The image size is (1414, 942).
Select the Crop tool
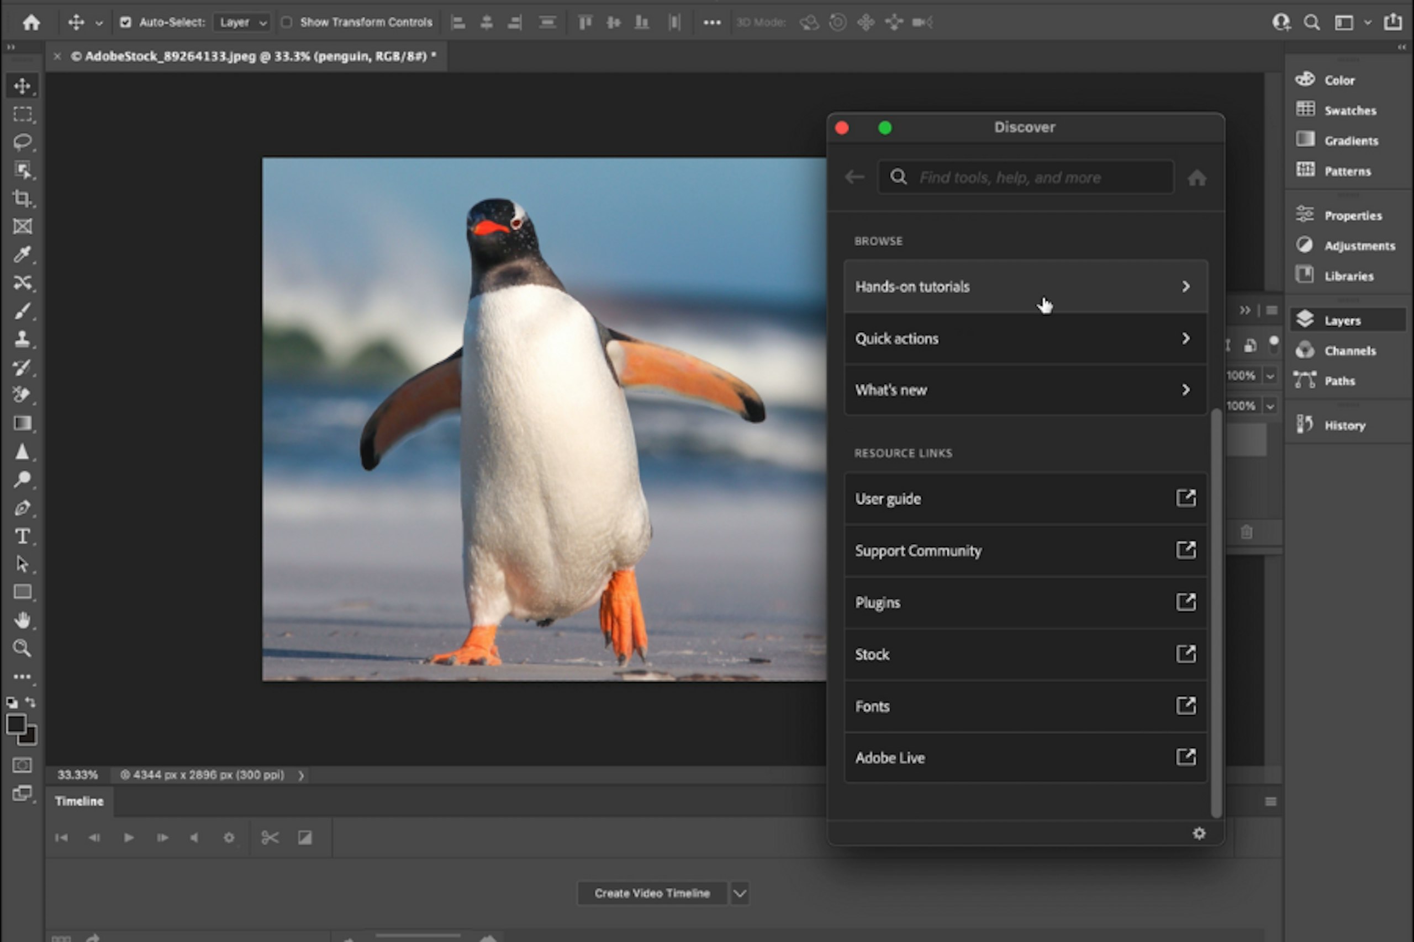[22, 198]
